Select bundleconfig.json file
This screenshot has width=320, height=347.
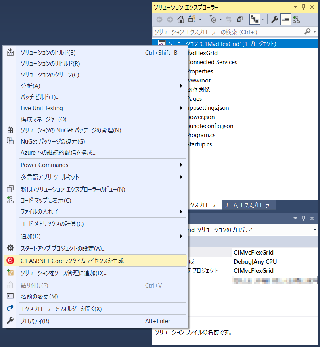pos(210,126)
